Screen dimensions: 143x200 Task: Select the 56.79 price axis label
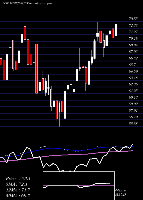[133, 117]
